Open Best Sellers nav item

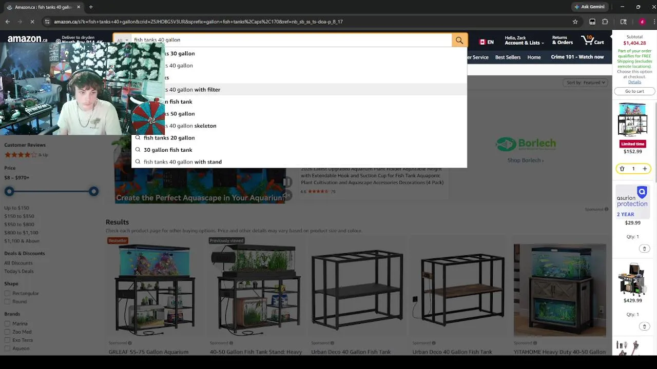(x=508, y=57)
